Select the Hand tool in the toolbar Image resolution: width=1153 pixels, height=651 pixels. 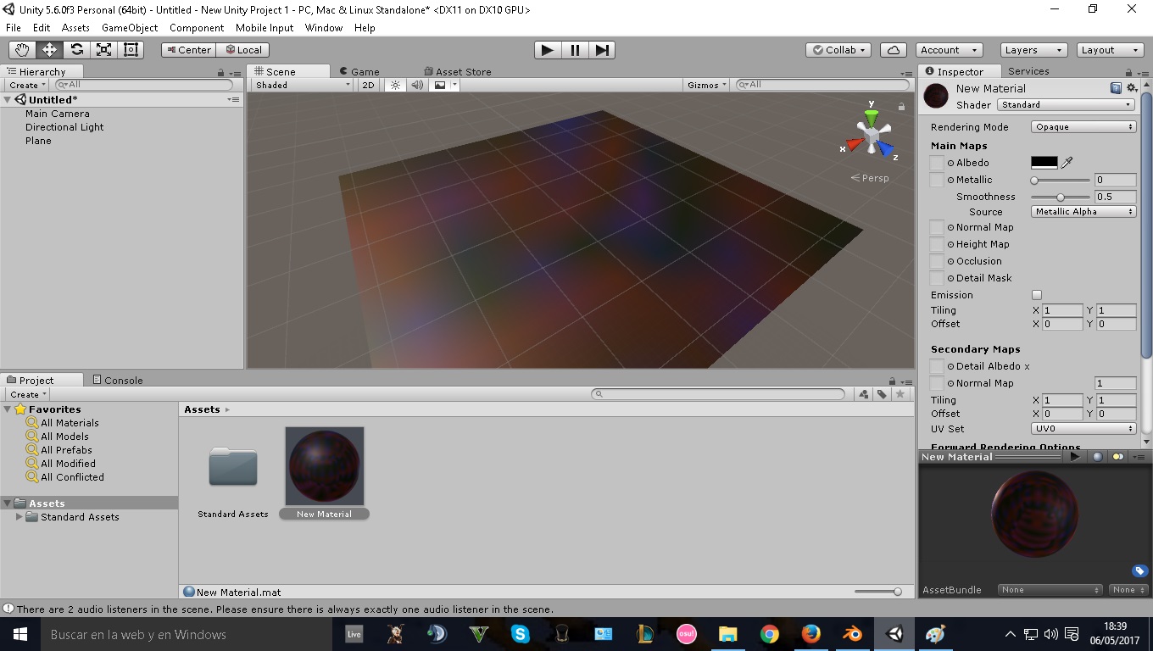22,50
